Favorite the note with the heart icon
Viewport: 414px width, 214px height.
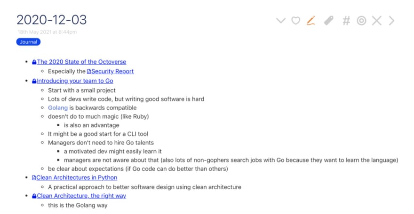point(296,21)
